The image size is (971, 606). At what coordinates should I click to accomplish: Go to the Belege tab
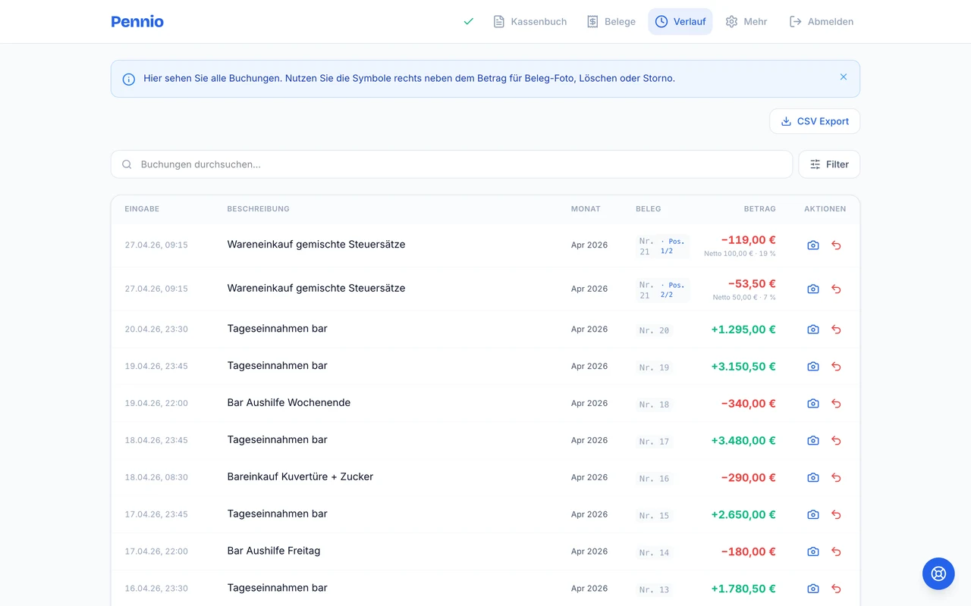[611, 22]
